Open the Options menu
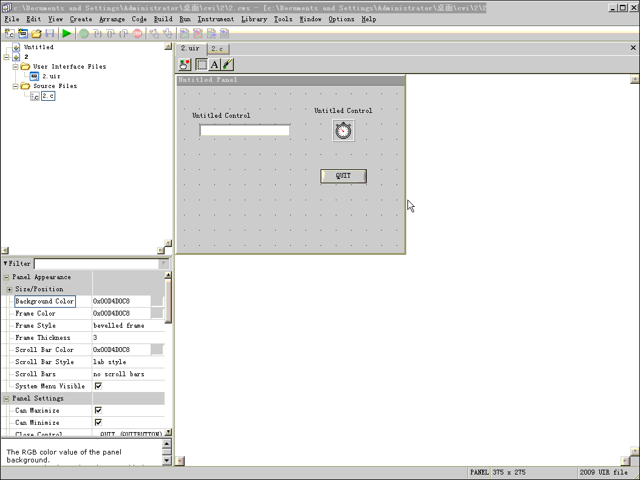The width and height of the screenshot is (640, 480). [x=342, y=19]
